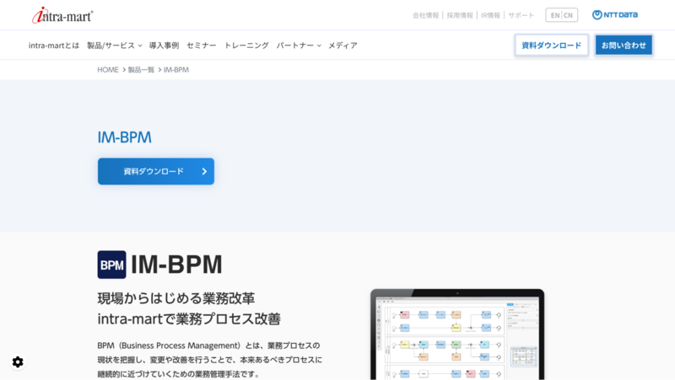This screenshot has width=675, height=380.
Task: Expand the パートナー dropdown menu
Action: pyautogui.click(x=299, y=45)
